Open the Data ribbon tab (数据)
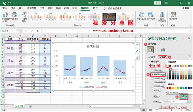This screenshot has height=112, width=193. click(x=50, y=8)
